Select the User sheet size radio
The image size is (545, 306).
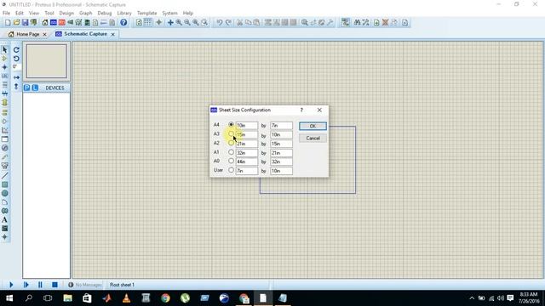point(231,170)
